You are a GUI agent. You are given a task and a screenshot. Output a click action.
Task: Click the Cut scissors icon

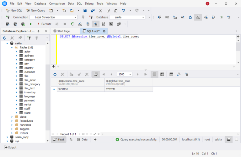click(x=100, y=11)
